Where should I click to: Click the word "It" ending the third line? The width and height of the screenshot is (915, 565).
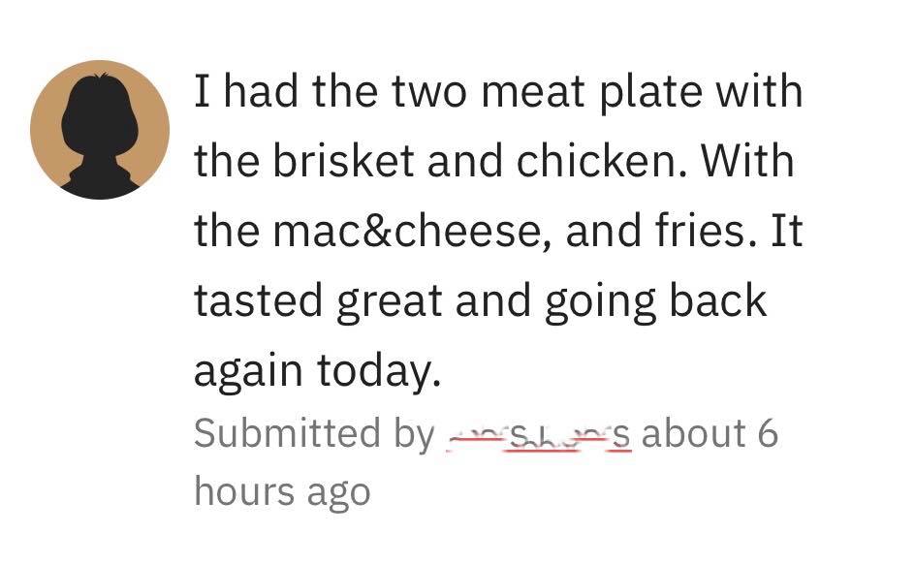pyautogui.click(x=787, y=232)
